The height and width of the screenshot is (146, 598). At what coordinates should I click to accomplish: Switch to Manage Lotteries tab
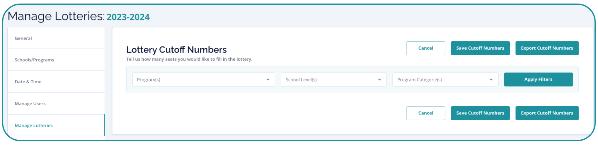point(34,126)
